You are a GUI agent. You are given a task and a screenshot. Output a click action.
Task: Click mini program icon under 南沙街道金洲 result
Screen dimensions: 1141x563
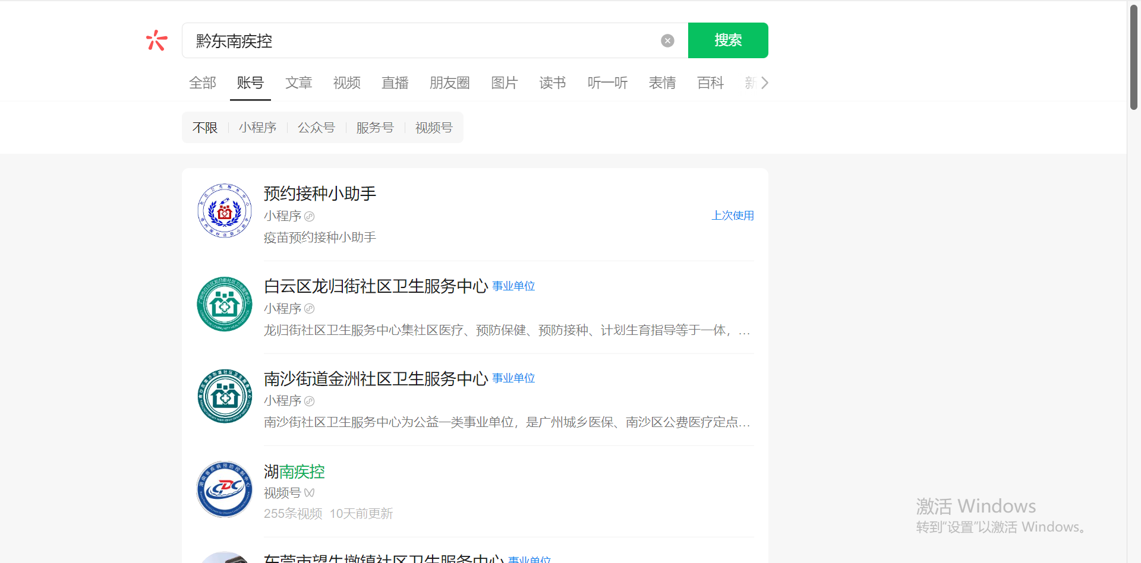pos(310,401)
